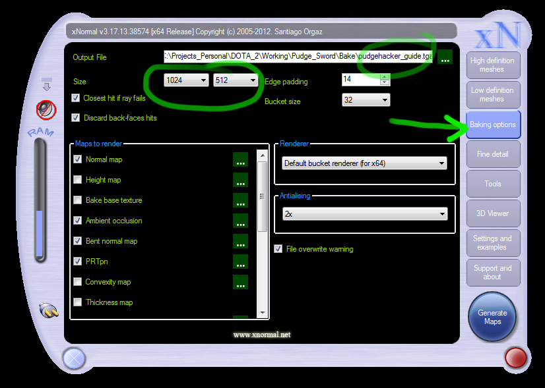Uncheck the PRTpn checkbox
This screenshot has height=388, width=545.
[x=77, y=262]
